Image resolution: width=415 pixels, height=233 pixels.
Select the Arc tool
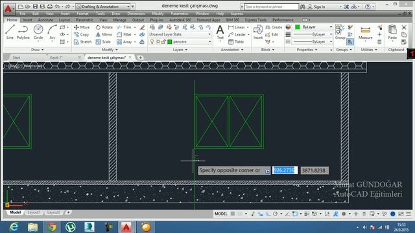point(52,32)
